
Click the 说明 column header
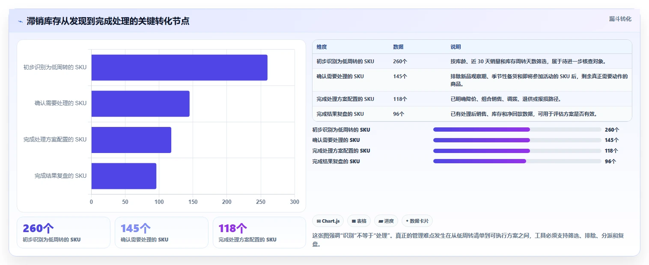pyautogui.click(x=456, y=47)
